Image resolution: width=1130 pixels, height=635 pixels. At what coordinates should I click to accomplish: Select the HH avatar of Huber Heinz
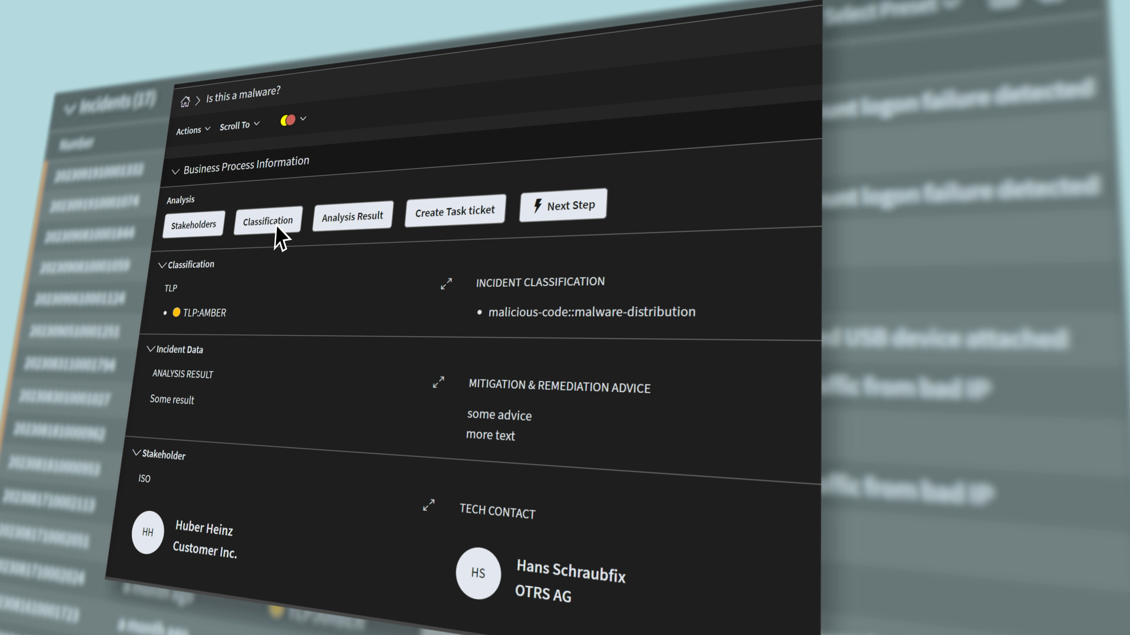[x=148, y=532]
